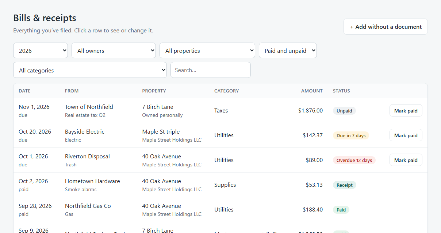Click the Unpaid status badge
441x233 pixels.
(x=344, y=111)
